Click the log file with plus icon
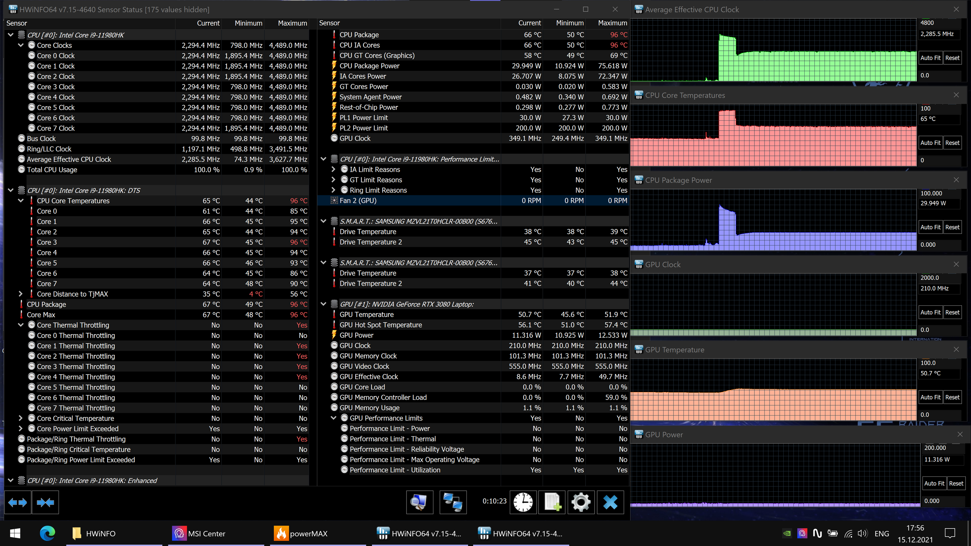The width and height of the screenshot is (971, 546). [552, 502]
